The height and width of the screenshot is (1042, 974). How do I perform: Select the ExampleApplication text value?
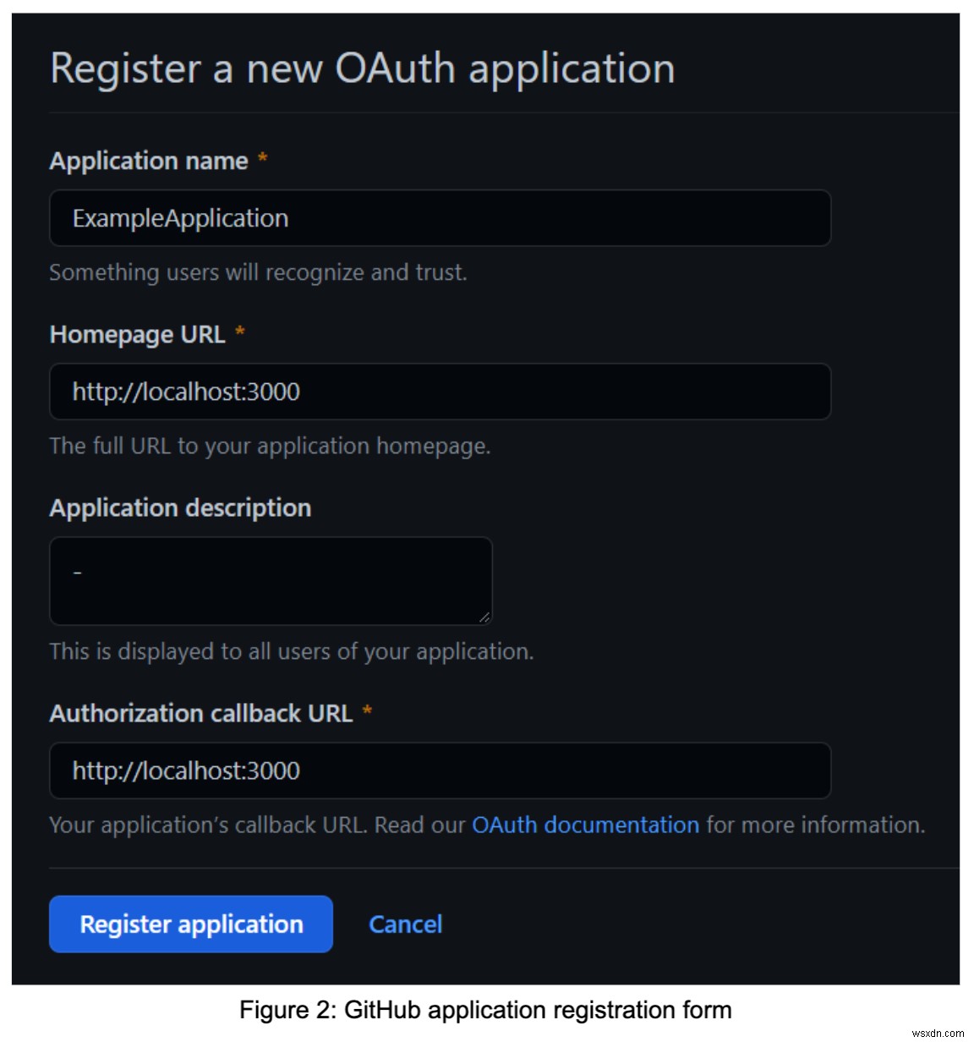pos(180,218)
